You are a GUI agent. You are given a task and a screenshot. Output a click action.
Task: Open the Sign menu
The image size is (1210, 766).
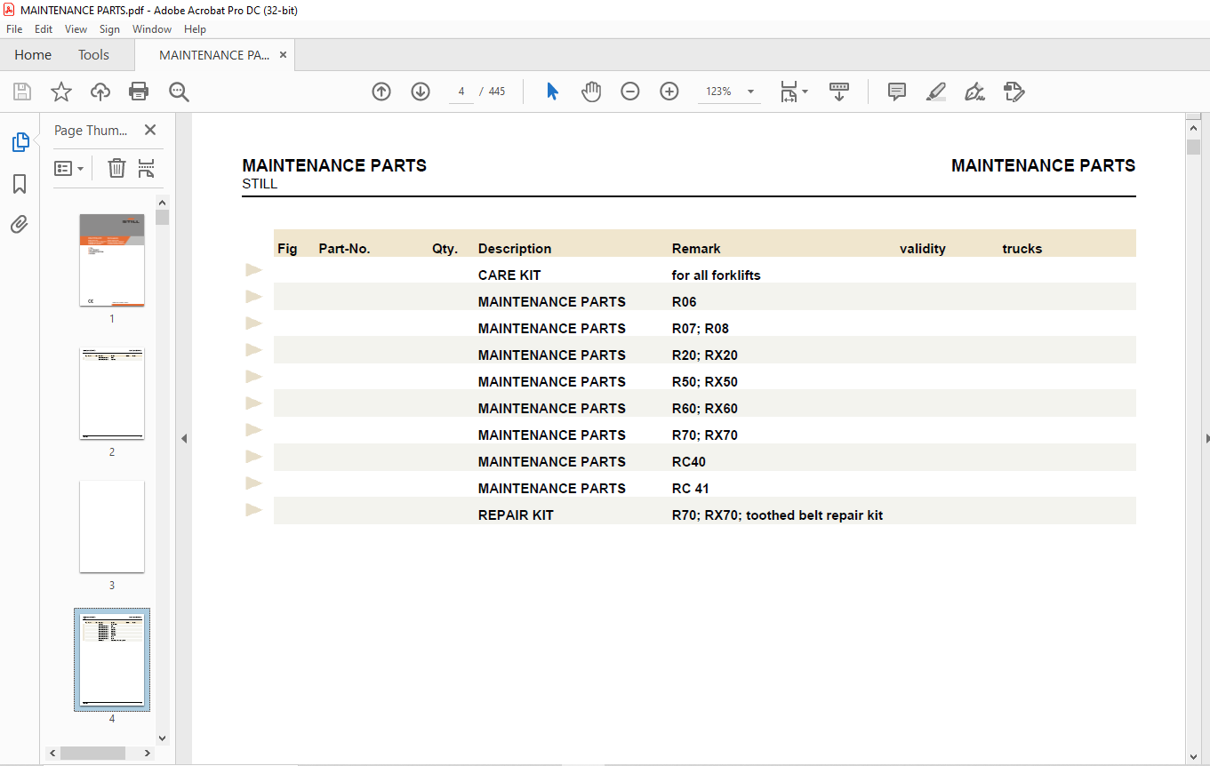(109, 29)
